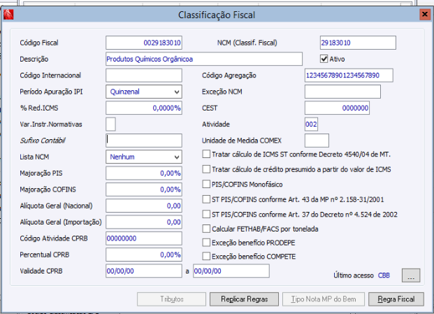Tick Exceção benefício COMPETE checkbox

206,257
